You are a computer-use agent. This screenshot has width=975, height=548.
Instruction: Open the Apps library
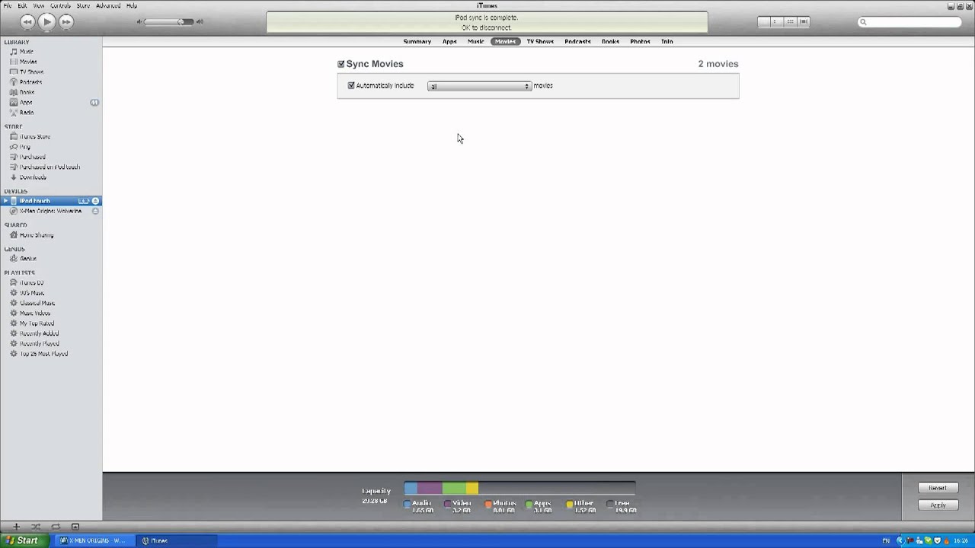tap(26, 102)
